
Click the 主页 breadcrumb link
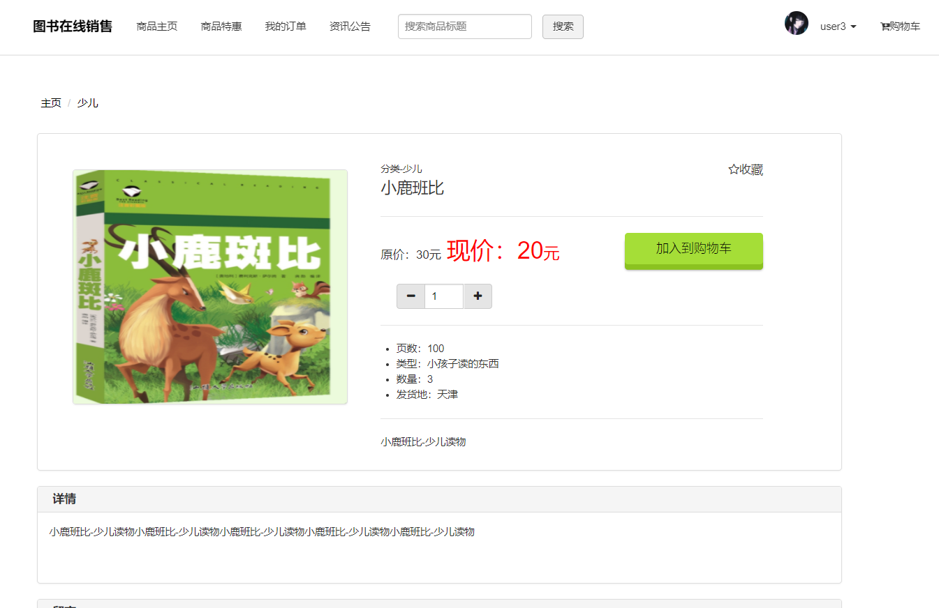click(x=51, y=103)
